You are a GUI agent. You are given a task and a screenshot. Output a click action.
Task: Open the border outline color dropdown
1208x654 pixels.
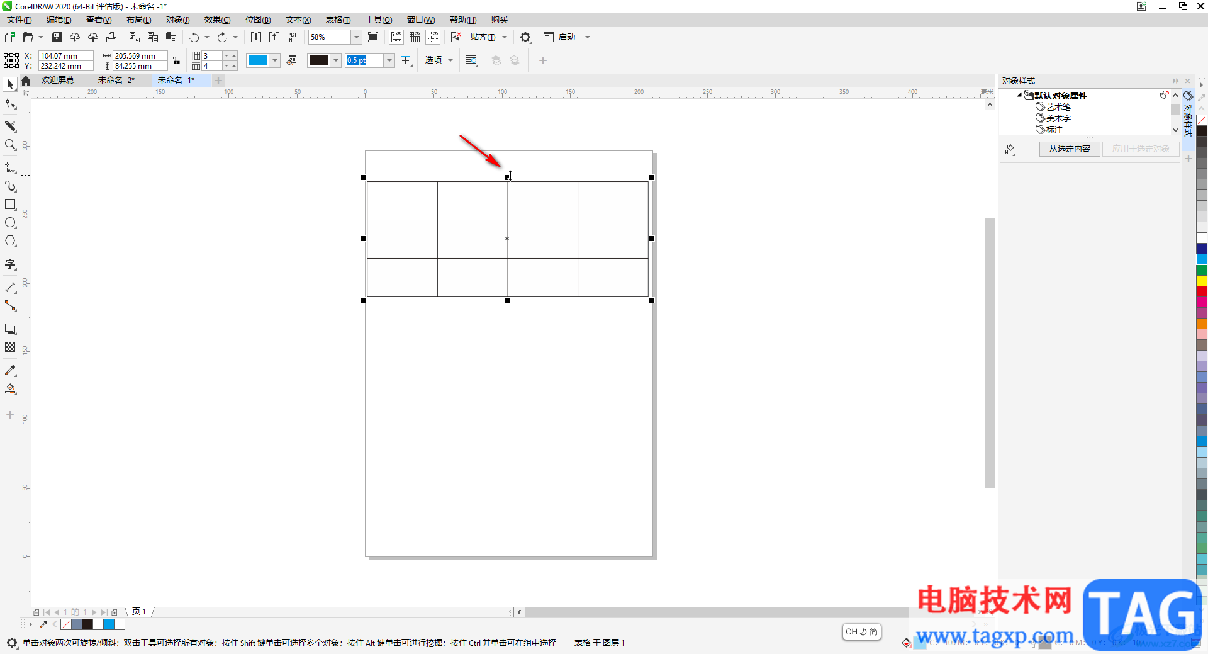point(336,60)
